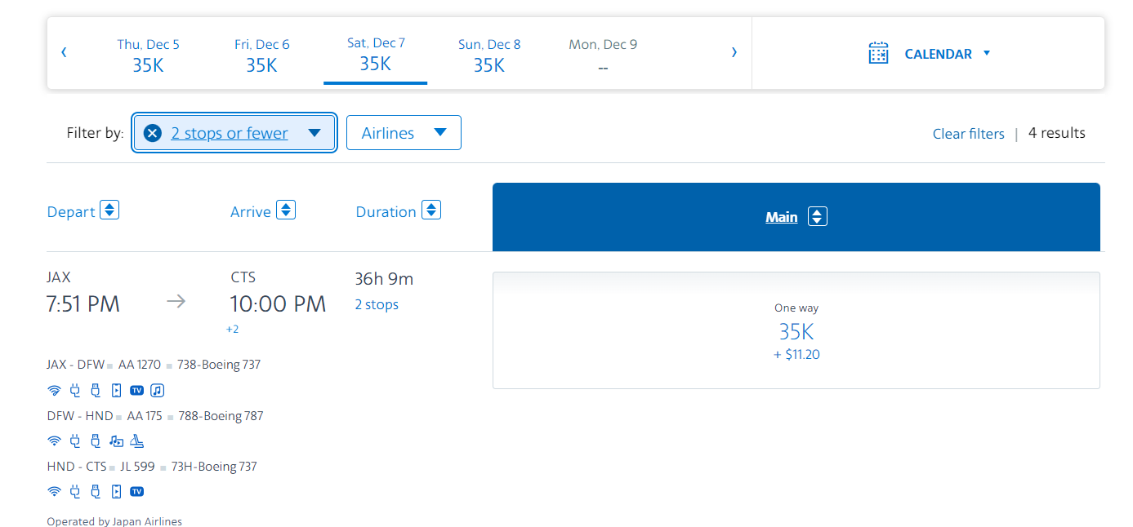Click the 35K one-way fare card
Screen dimensions: 1133x527
point(796,330)
